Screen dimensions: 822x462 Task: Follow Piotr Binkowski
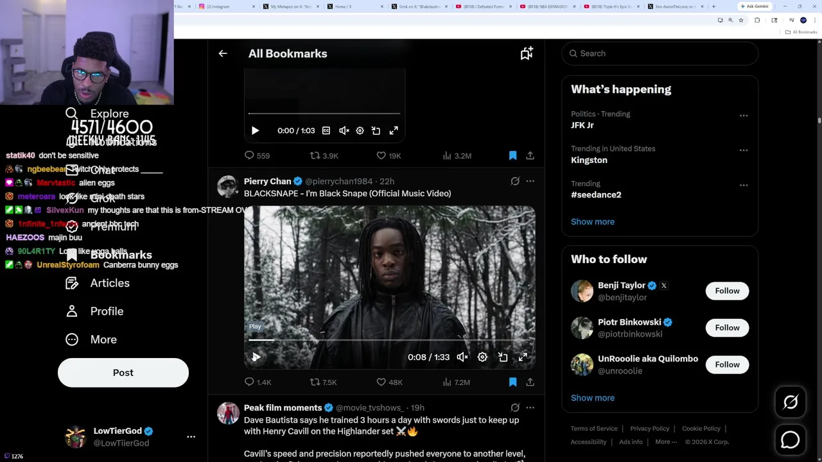point(727,328)
